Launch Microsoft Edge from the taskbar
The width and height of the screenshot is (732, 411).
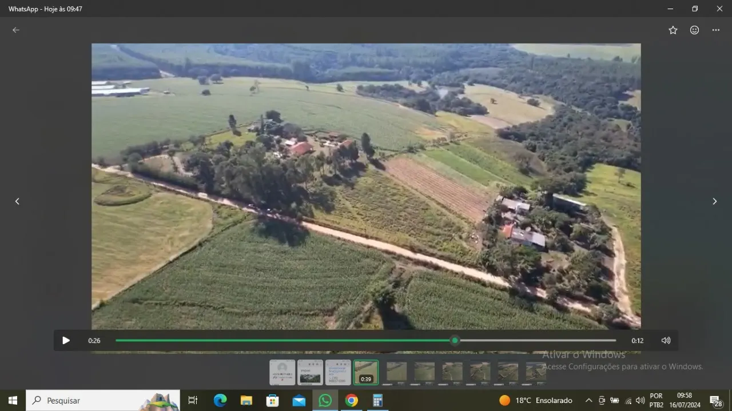pyautogui.click(x=220, y=401)
